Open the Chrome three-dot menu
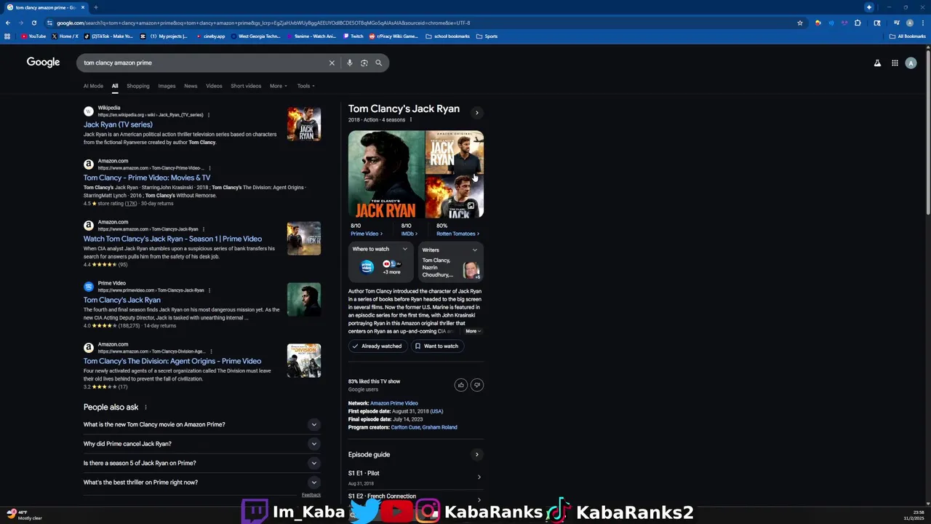Viewport: 931px width, 524px height. pyautogui.click(x=922, y=23)
